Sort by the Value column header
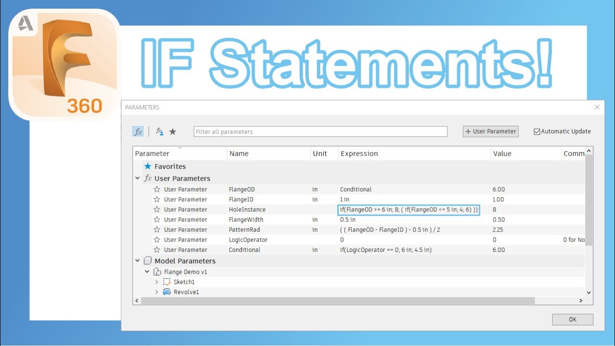Screen dimensions: 615x346 pyautogui.click(x=526, y=154)
